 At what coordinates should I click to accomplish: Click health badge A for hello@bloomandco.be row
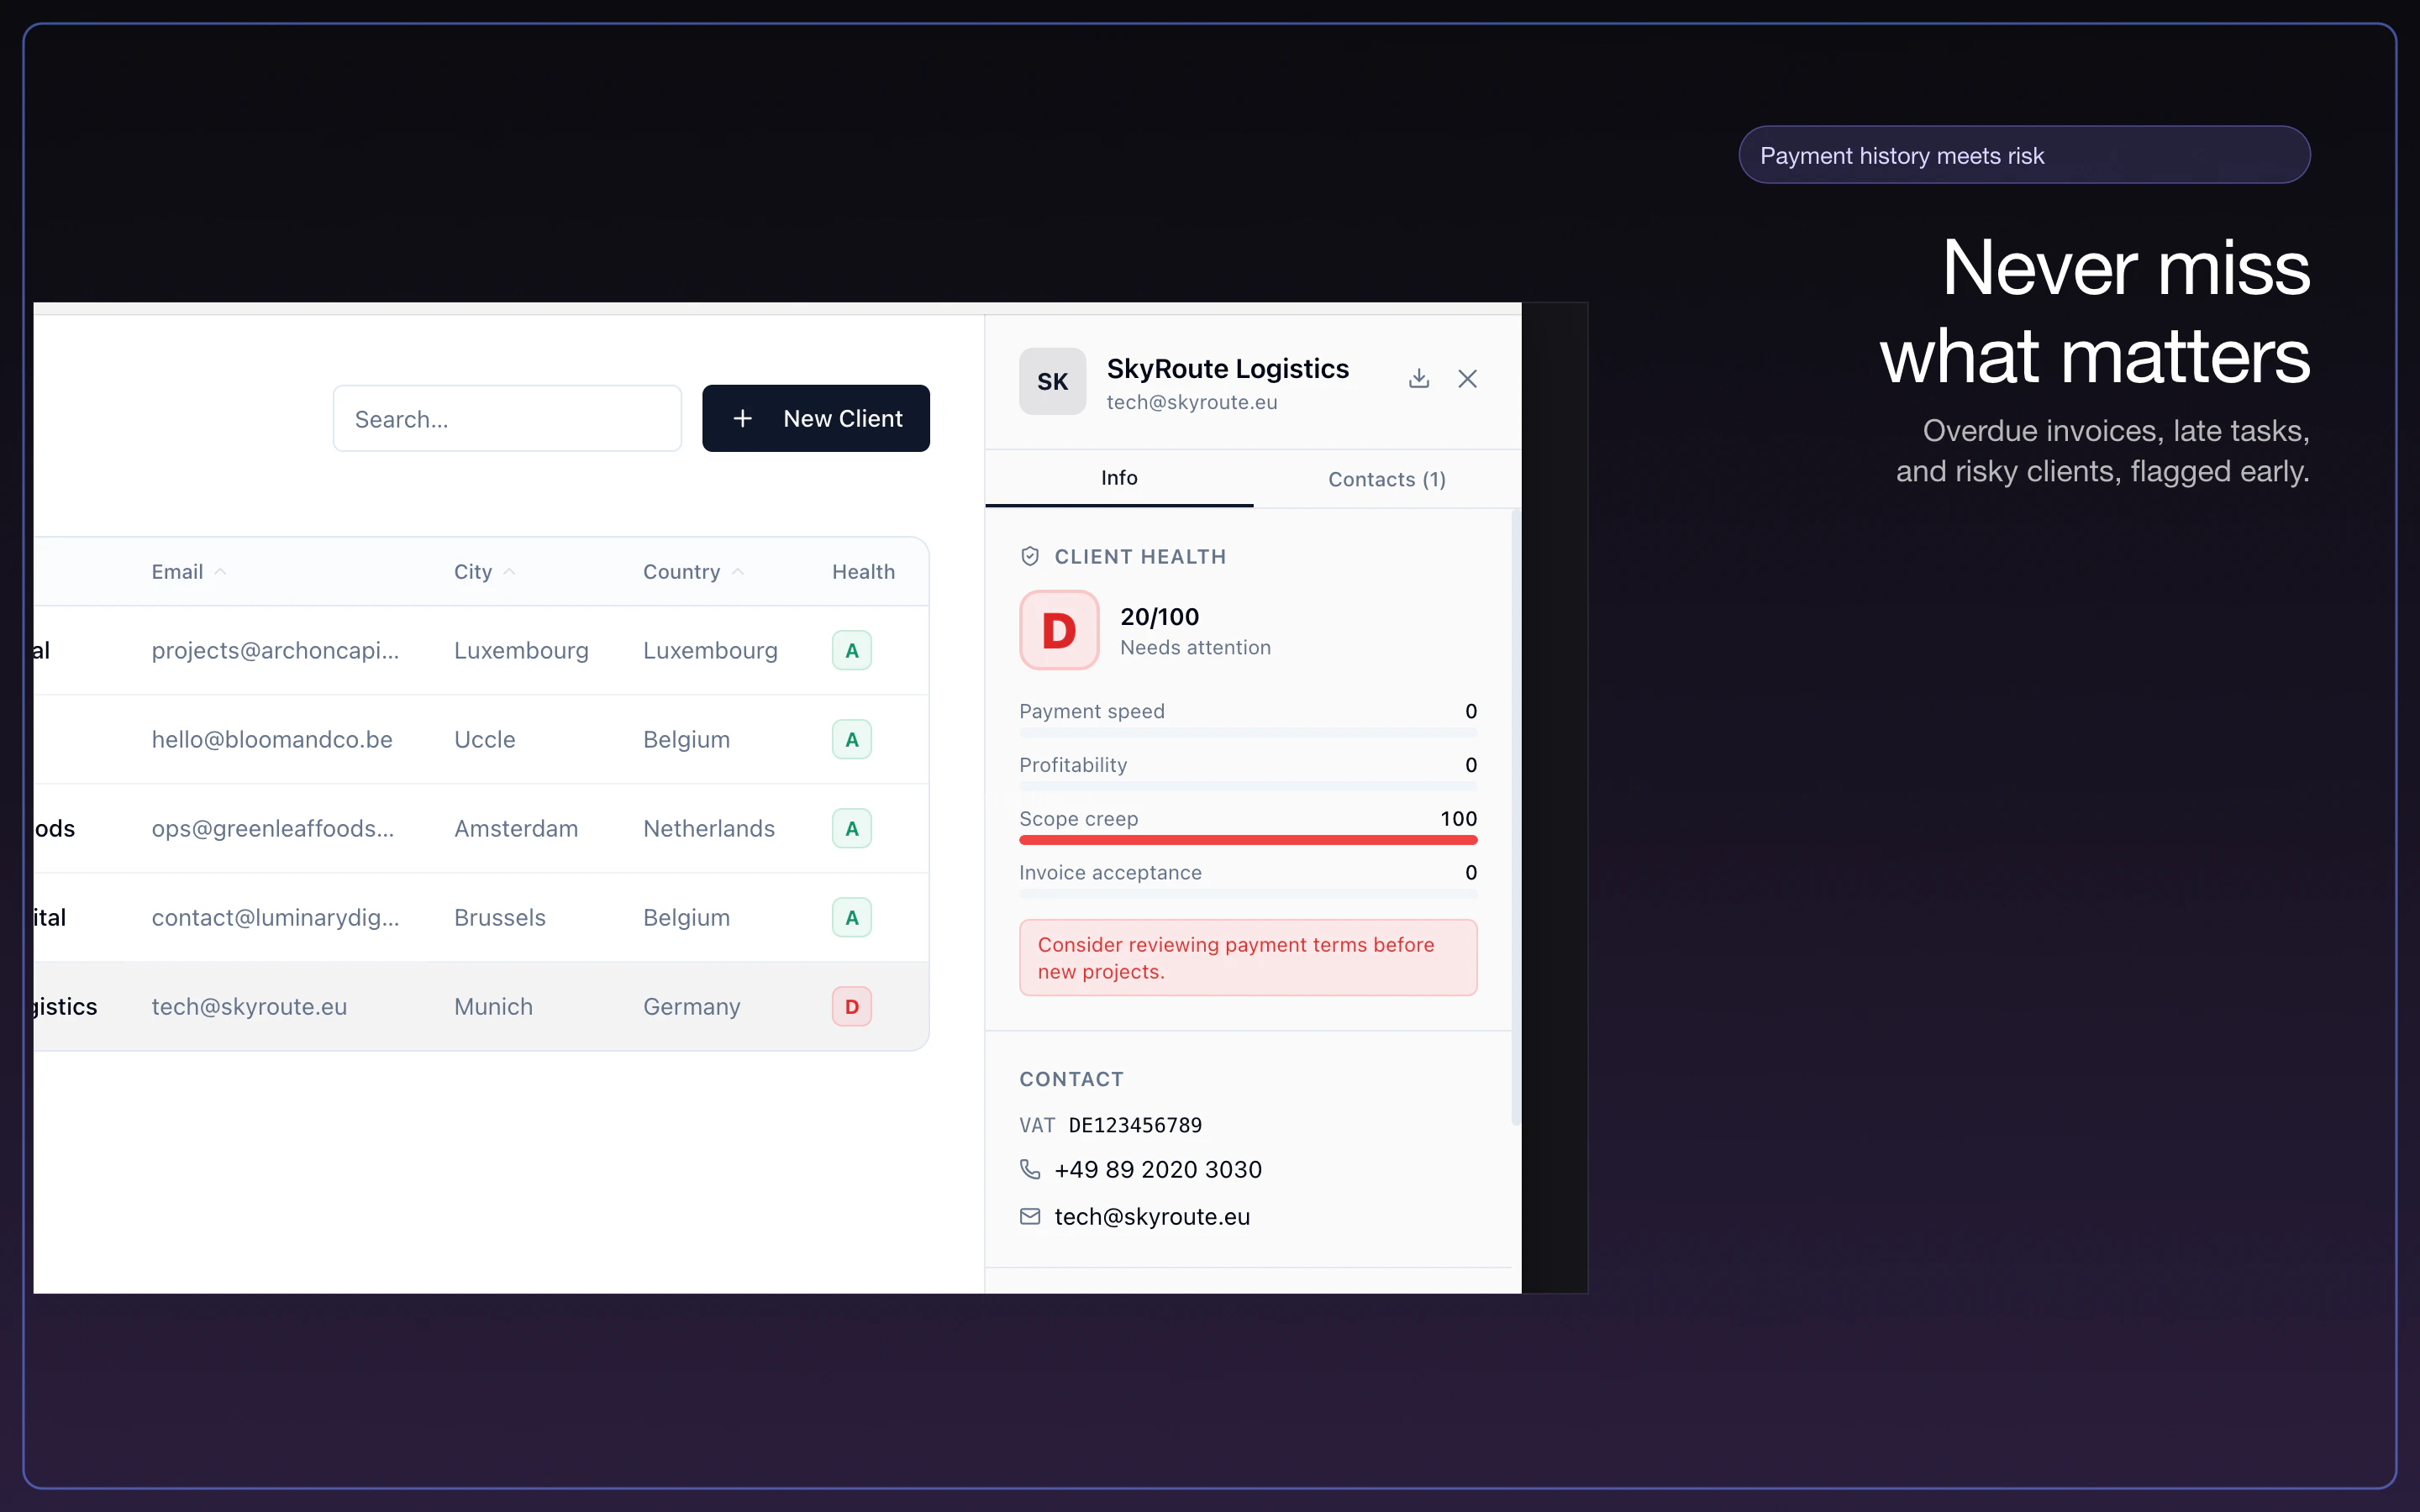point(852,739)
